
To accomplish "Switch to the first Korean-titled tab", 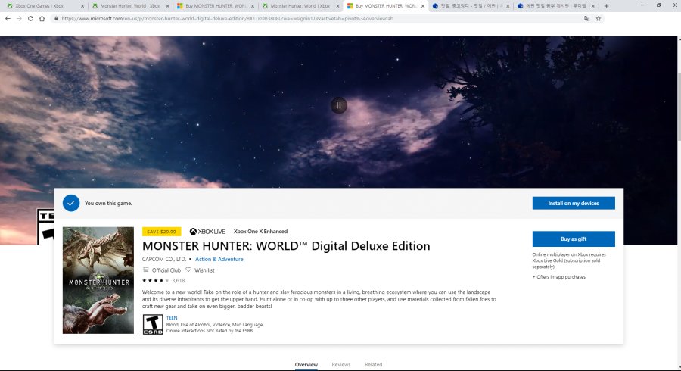I will pyautogui.click(x=471, y=6).
